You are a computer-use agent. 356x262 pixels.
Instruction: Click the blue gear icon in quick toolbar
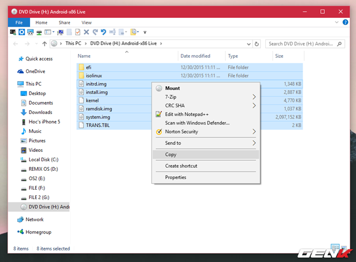(22, 32)
